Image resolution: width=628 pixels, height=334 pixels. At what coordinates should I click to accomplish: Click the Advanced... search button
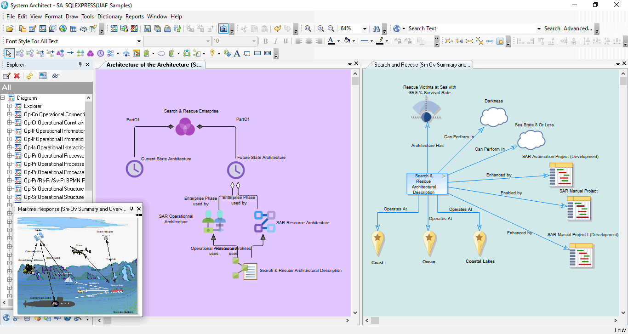click(x=578, y=28)
